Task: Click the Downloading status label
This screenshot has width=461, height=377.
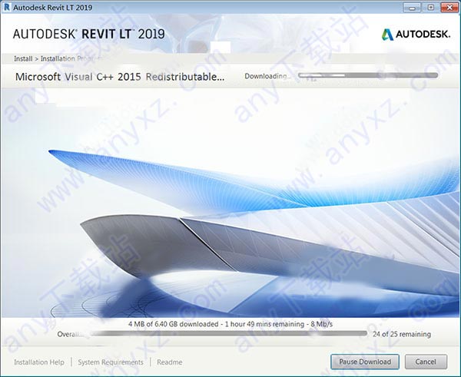Action: click(267, 76)
